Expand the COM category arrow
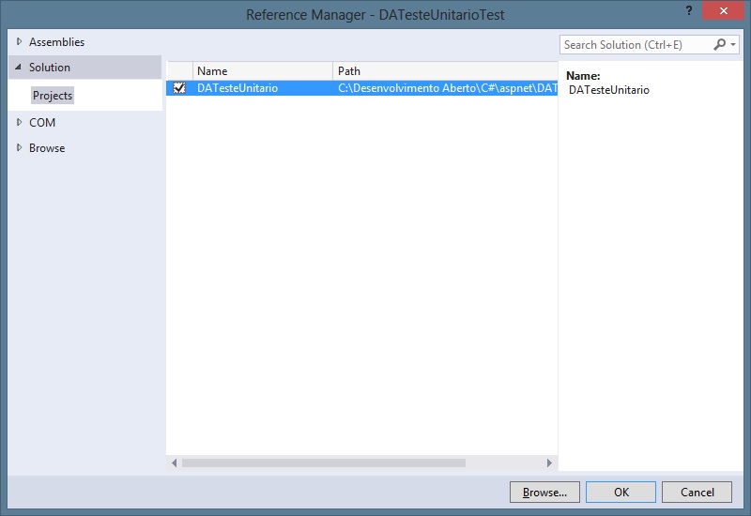Image resolution: width=751 pixels, height=516 pixels. coord(19,123)
